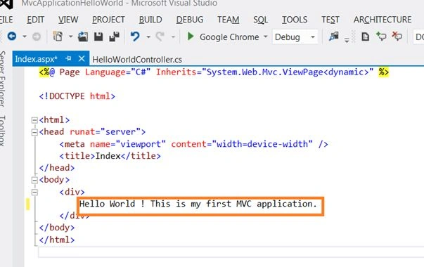This screenshot has height=267, width=424.
Task: Expand the New Project dropdown arrow
Action: click(x=70, y=37)
